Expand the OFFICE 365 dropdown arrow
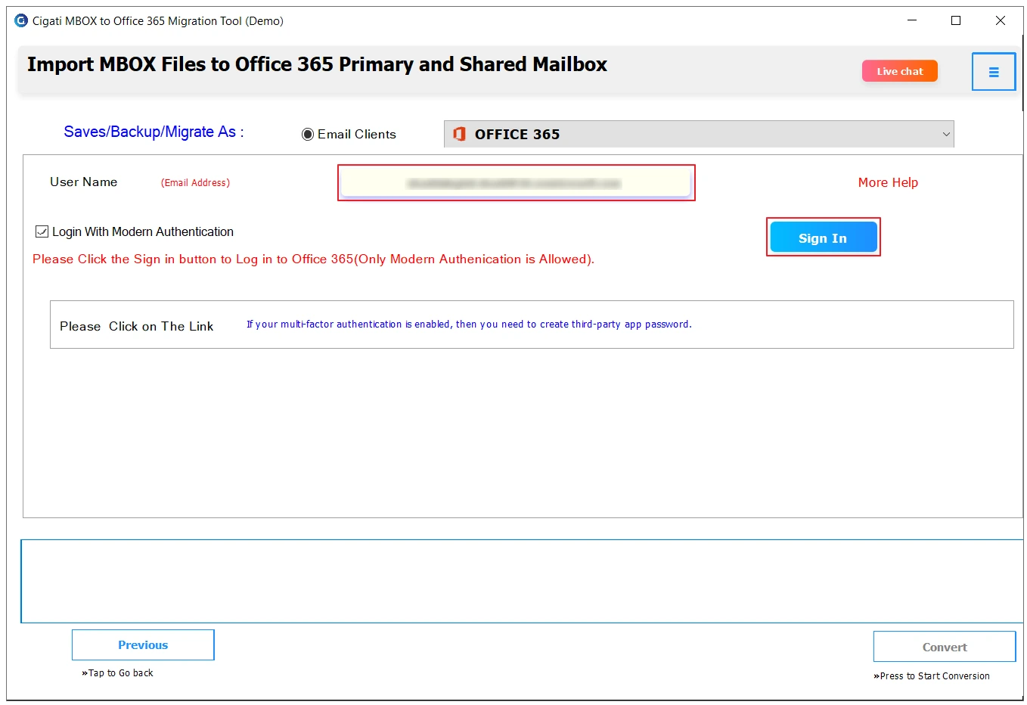This screenshot has width=1027, height=705. click(x=946, y=135)
